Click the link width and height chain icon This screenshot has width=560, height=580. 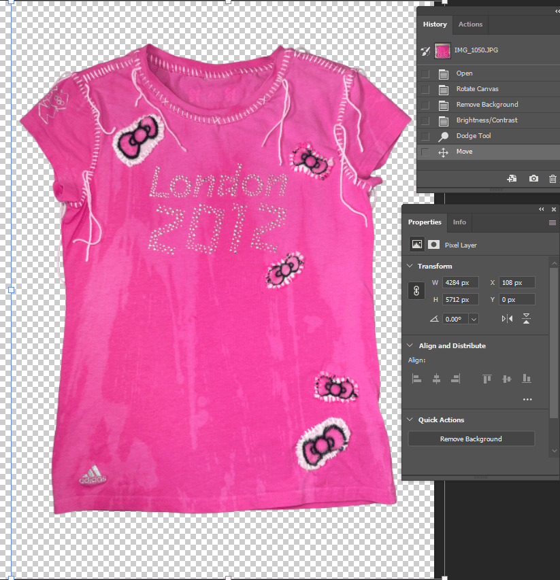pyautogui.click(x=416, y=291)
